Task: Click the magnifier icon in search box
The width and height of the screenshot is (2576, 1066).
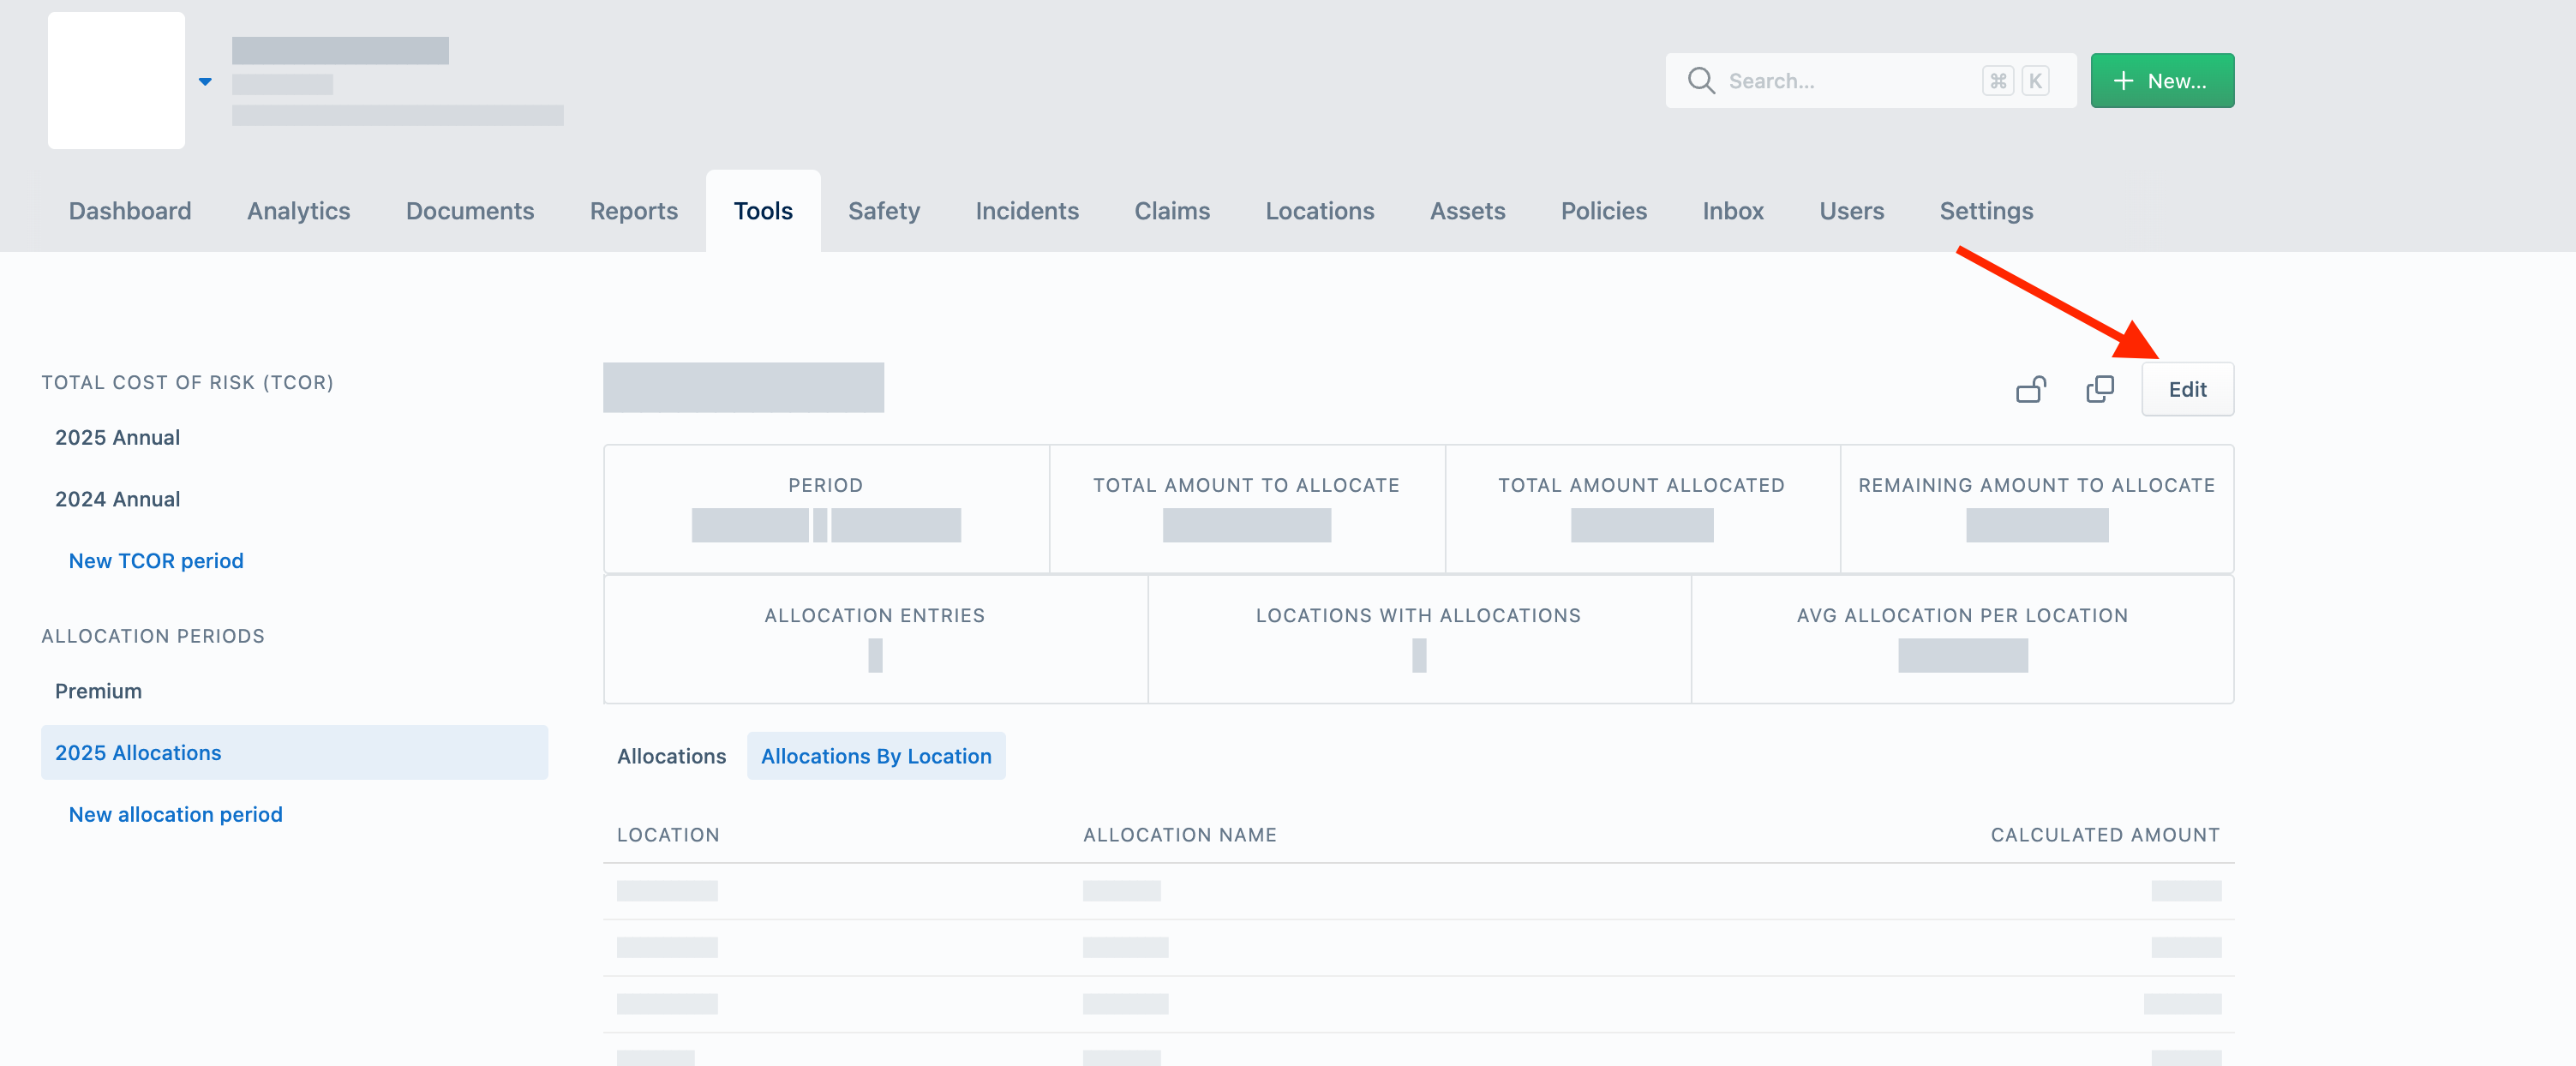Action: (1700, 80)
